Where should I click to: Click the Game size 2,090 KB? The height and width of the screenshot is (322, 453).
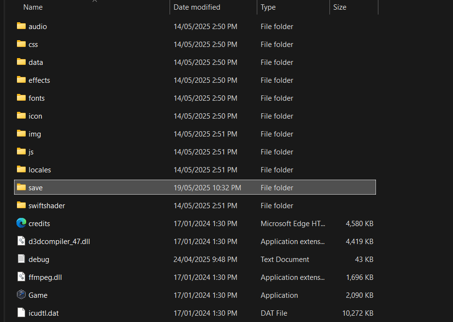(359, 295)
